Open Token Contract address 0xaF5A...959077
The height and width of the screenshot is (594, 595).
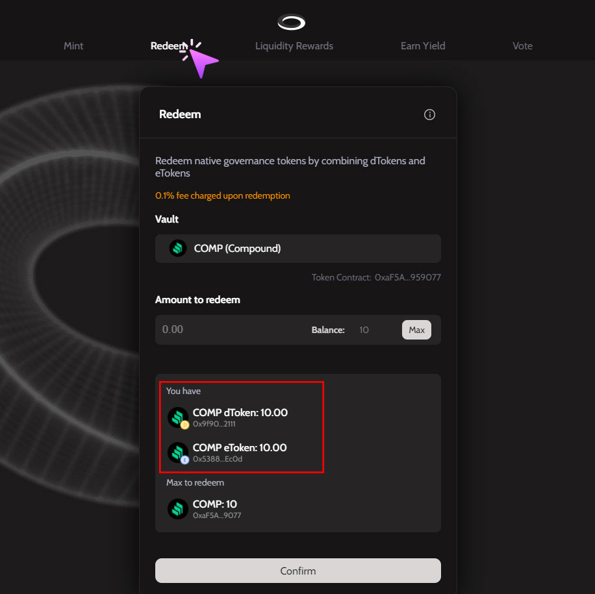(x=407, y=277)
